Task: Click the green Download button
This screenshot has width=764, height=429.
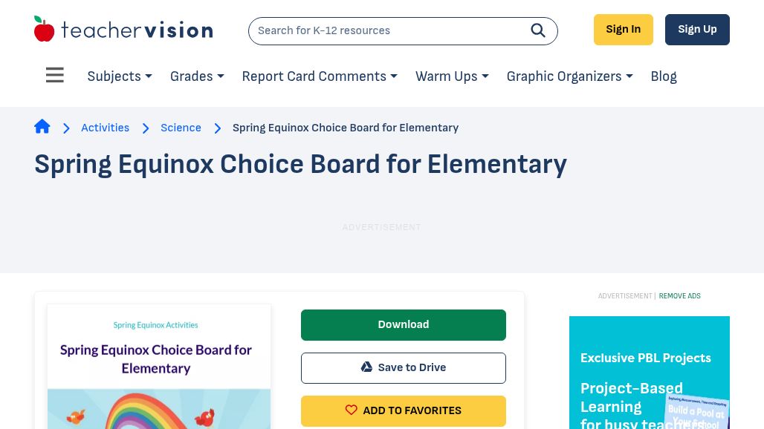Action: coord(404,325)
